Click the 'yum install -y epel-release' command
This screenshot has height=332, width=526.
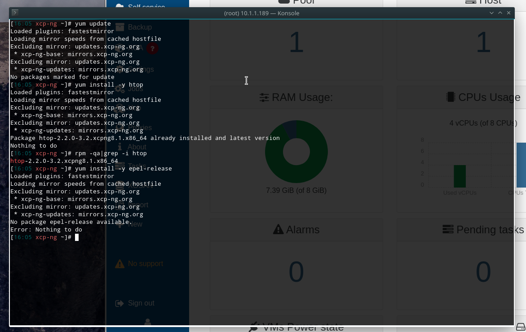(x=124, y=169)
